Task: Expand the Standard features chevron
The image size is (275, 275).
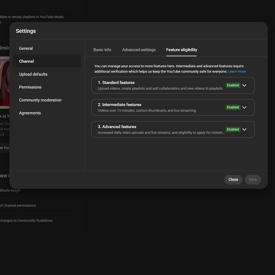Action: click(x=244, y=85)
